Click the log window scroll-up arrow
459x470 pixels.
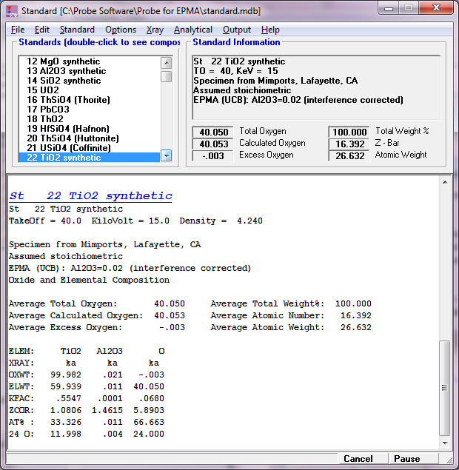pos(445,184)
